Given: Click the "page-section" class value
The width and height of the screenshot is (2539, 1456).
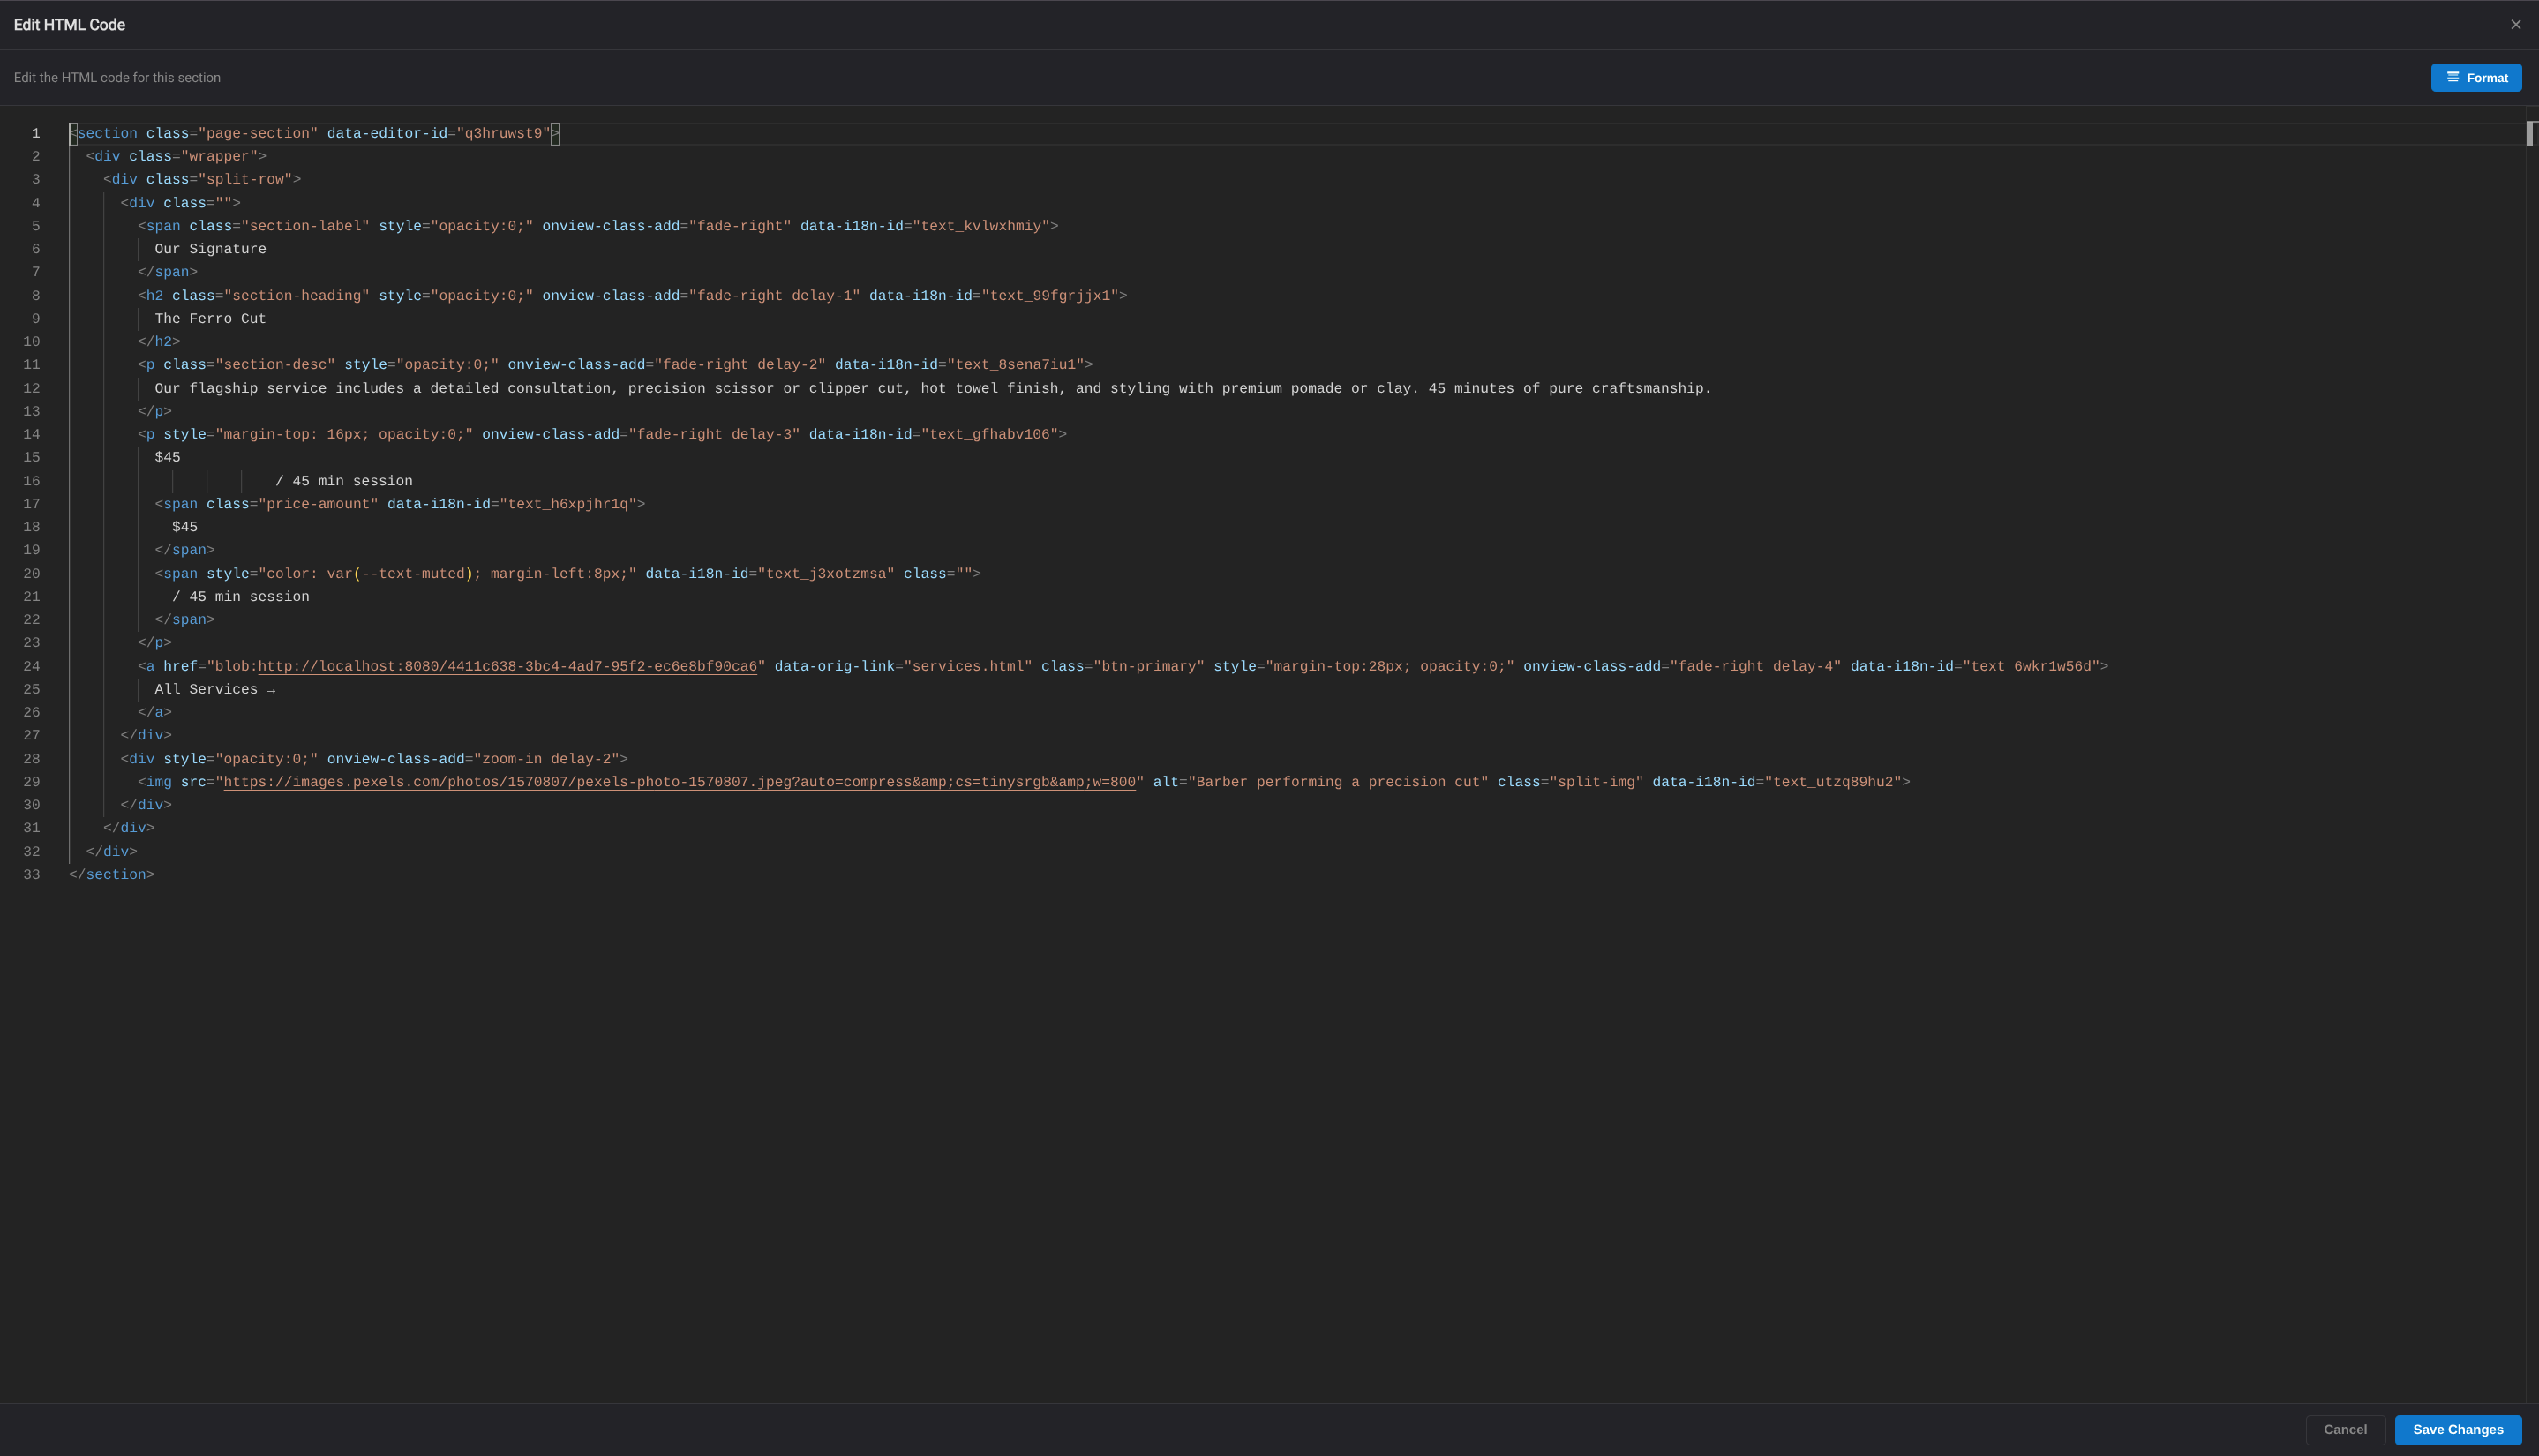Looking at the screenshot, I should point(258,134).
